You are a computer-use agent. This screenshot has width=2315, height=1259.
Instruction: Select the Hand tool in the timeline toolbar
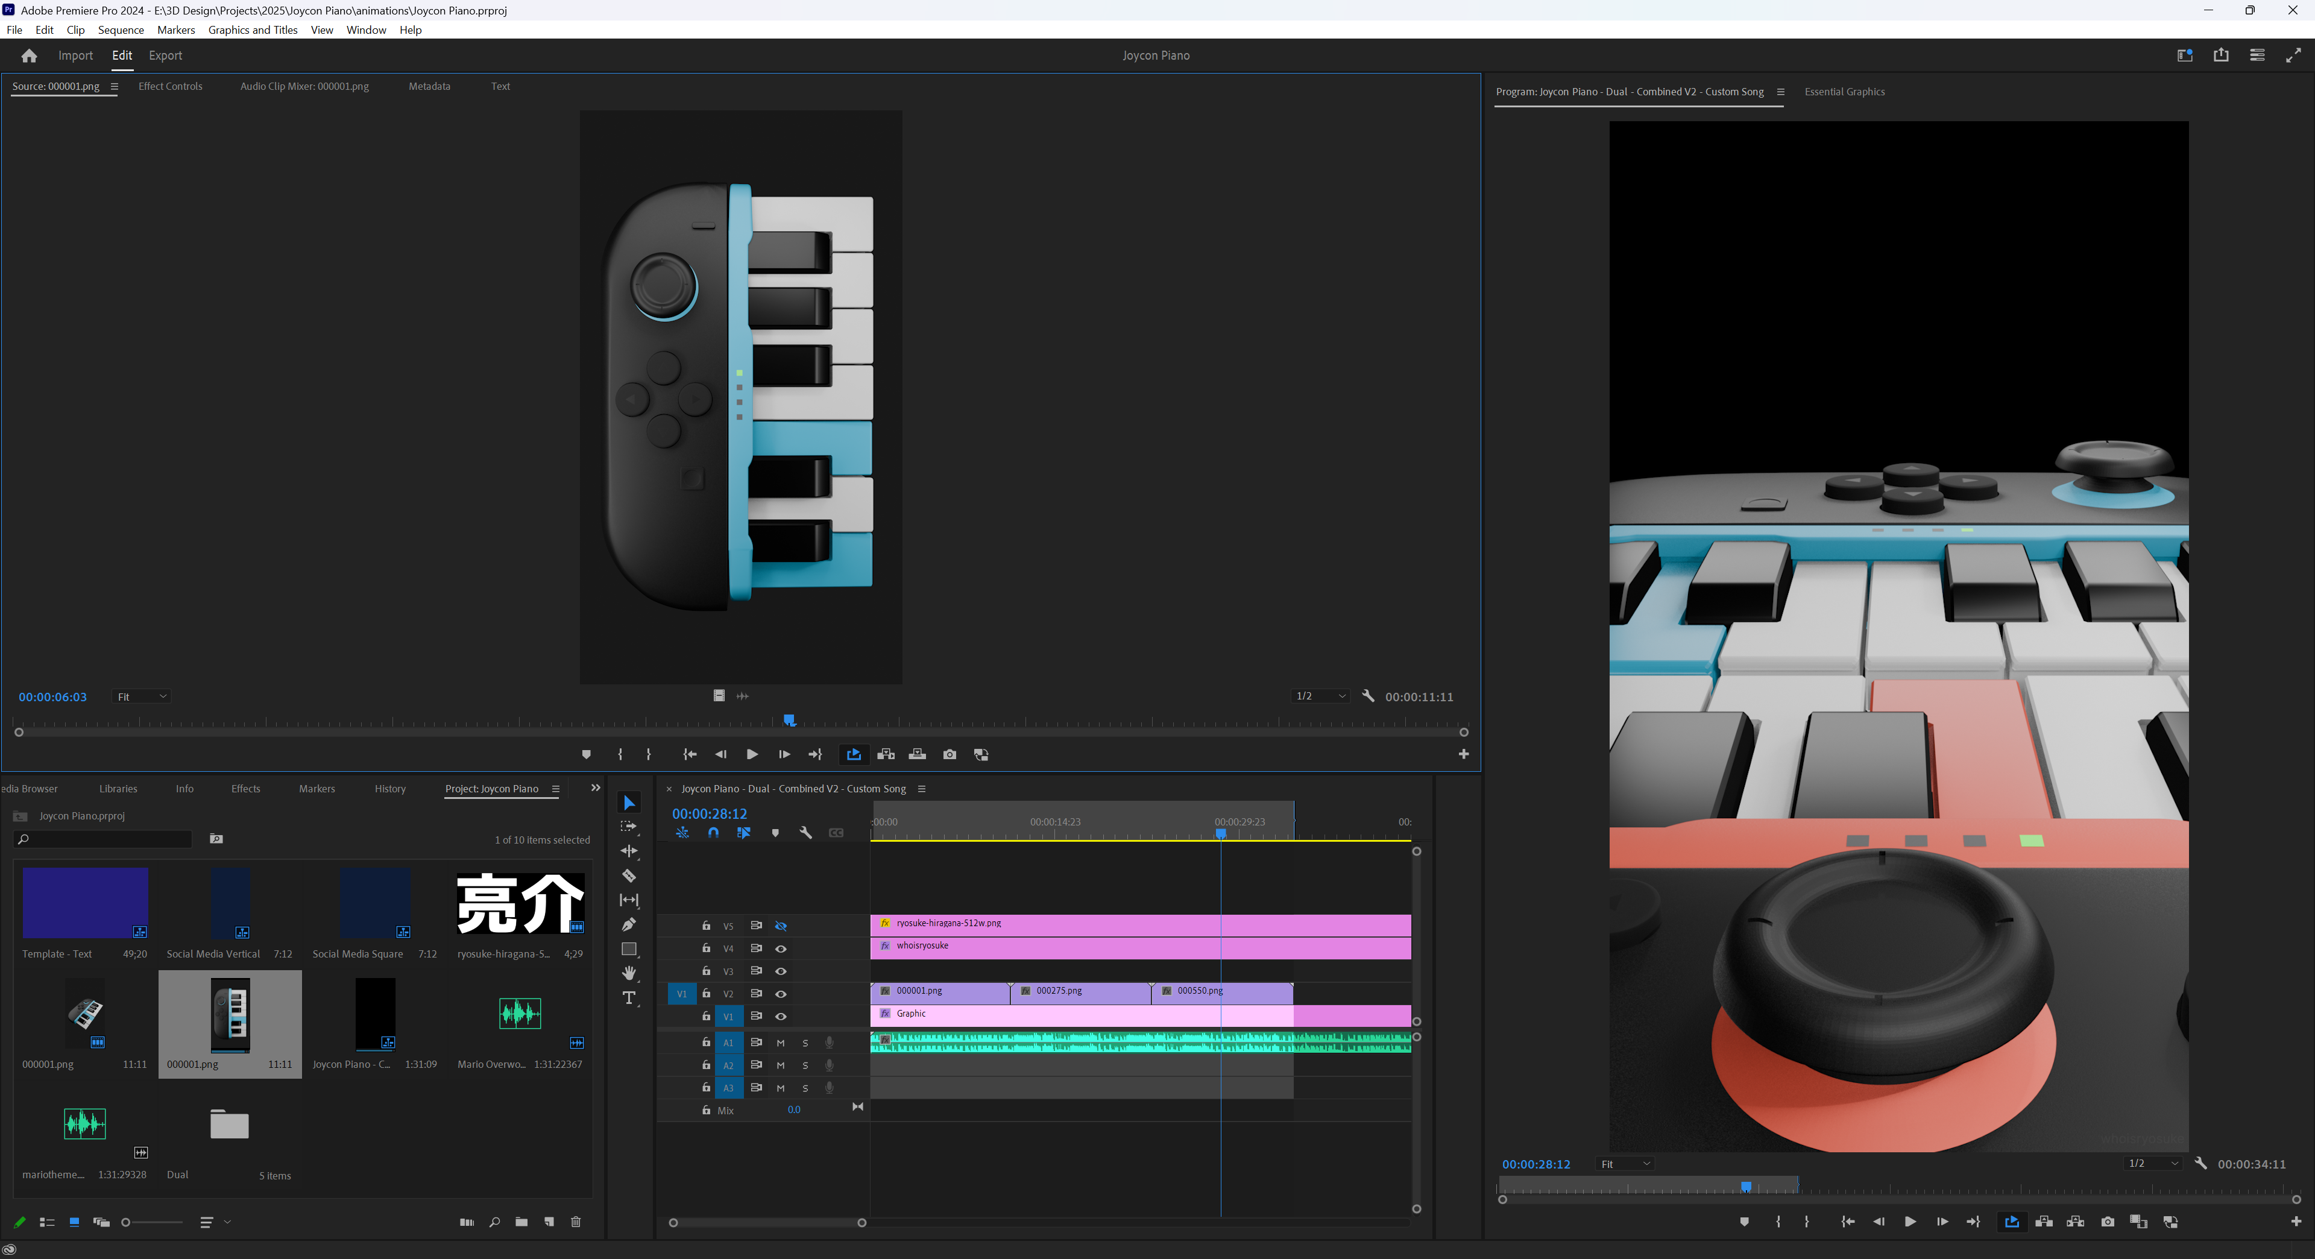[629, 974]
